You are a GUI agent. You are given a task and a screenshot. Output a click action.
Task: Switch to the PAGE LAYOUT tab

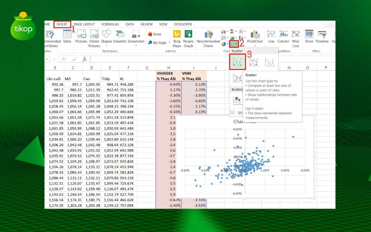click(84, 24)
